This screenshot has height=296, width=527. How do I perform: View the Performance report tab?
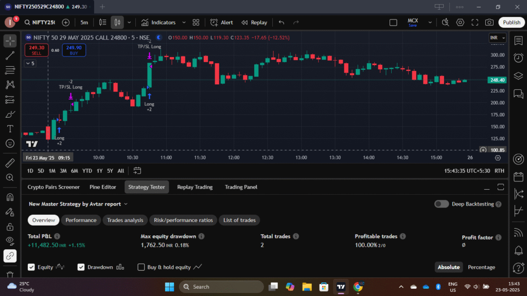81,220
